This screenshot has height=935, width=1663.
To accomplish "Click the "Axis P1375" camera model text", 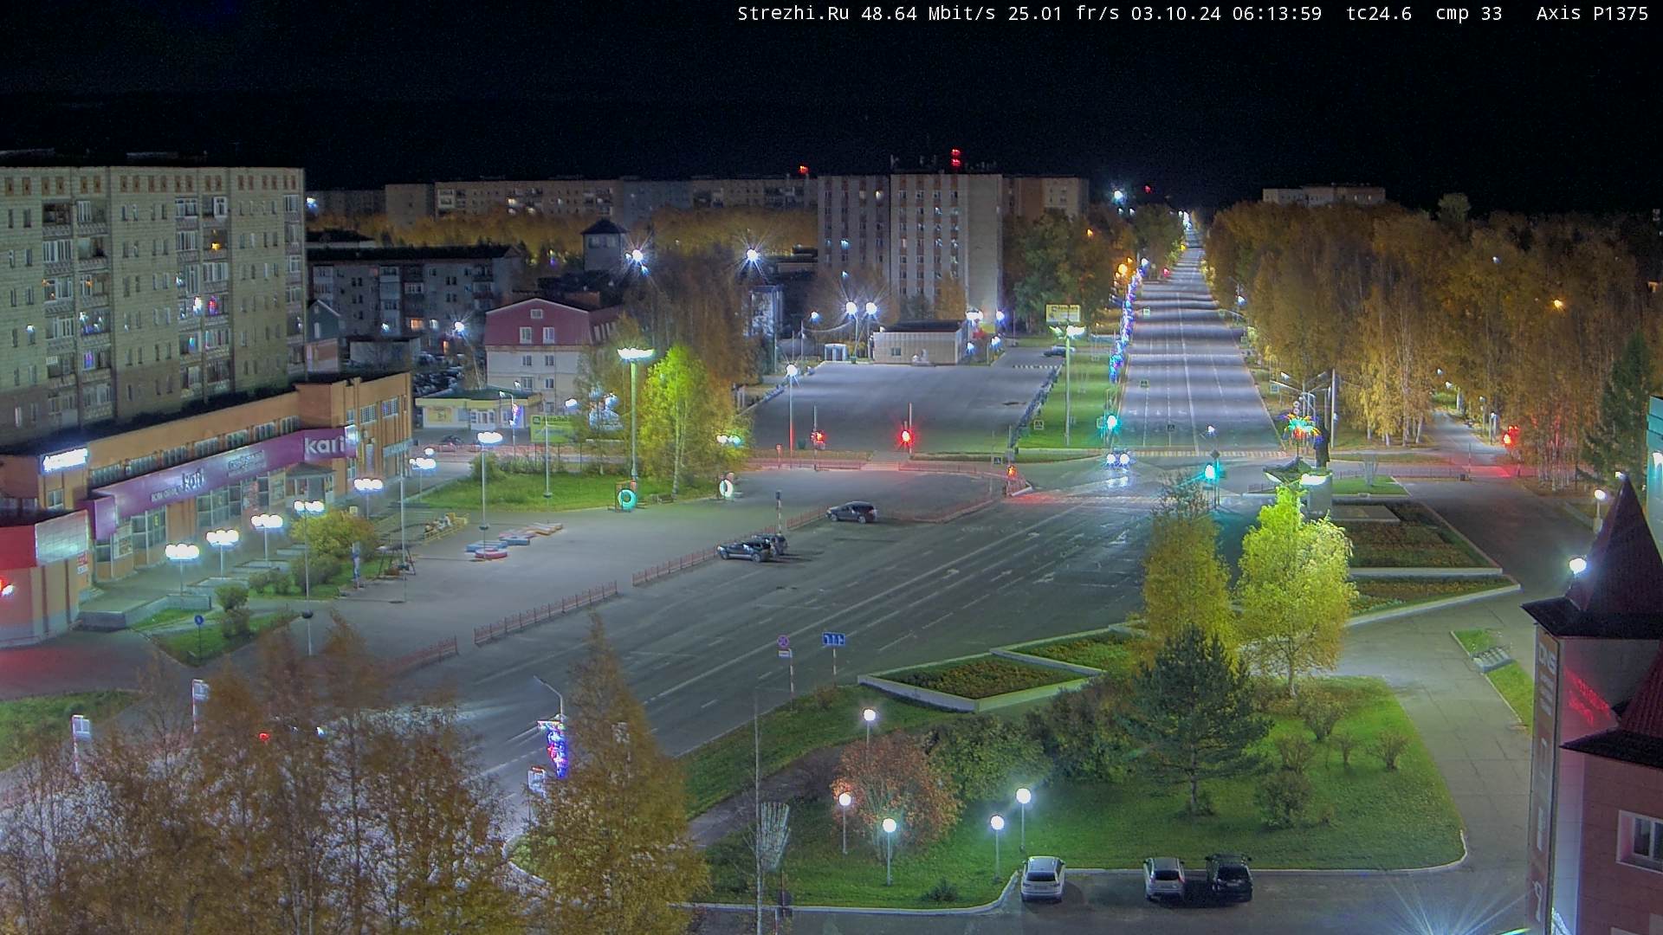I will [1592, 14].
